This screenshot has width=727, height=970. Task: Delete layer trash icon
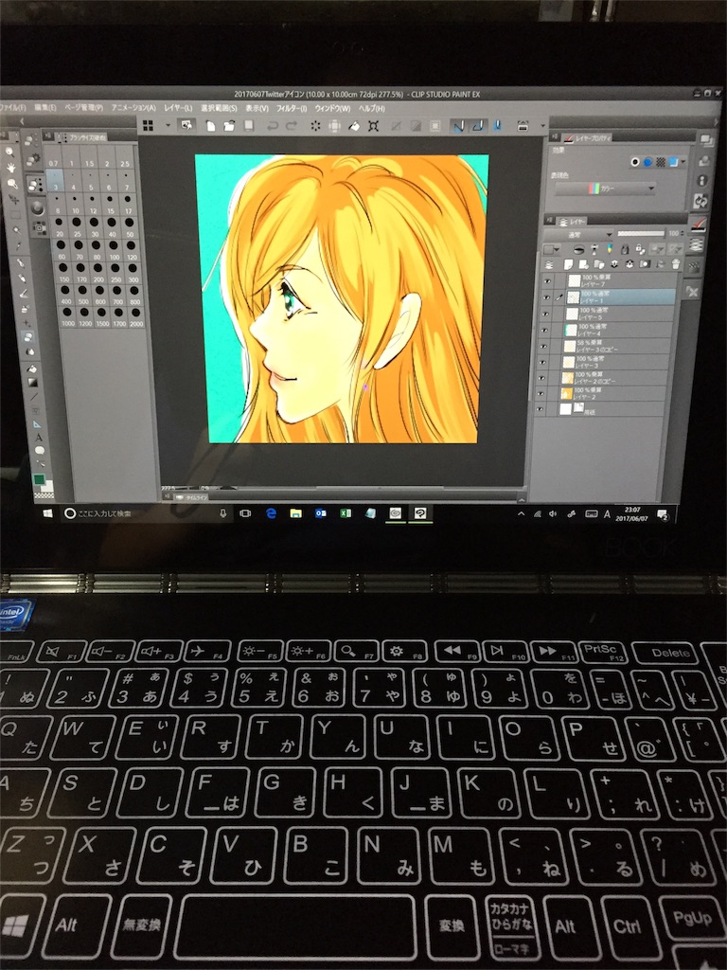click(676, 263)
